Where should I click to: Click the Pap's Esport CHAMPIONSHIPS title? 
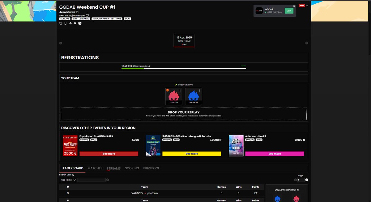[96, 136]
